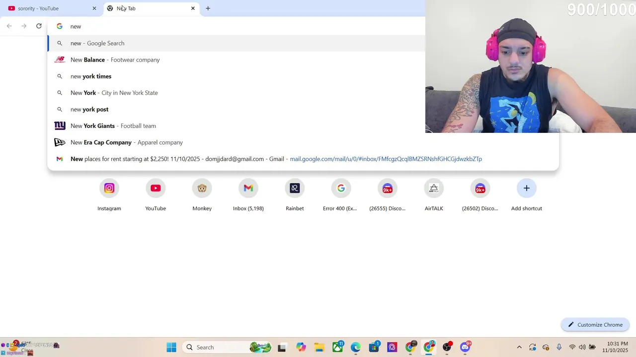
Task: Open Task View from the taskbar
Action: coord(282,347)
